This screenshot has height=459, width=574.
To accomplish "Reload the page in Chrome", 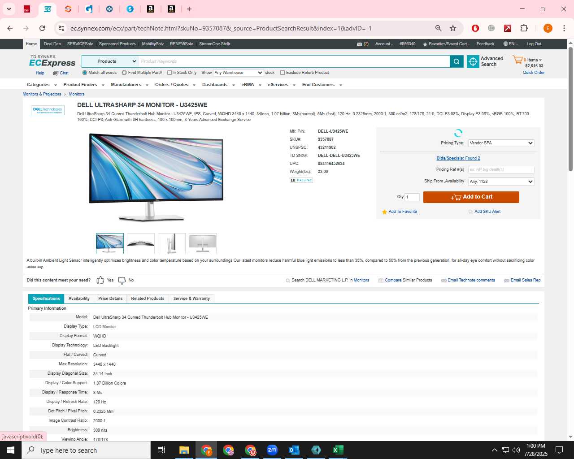I will click(x=42, y=28).
